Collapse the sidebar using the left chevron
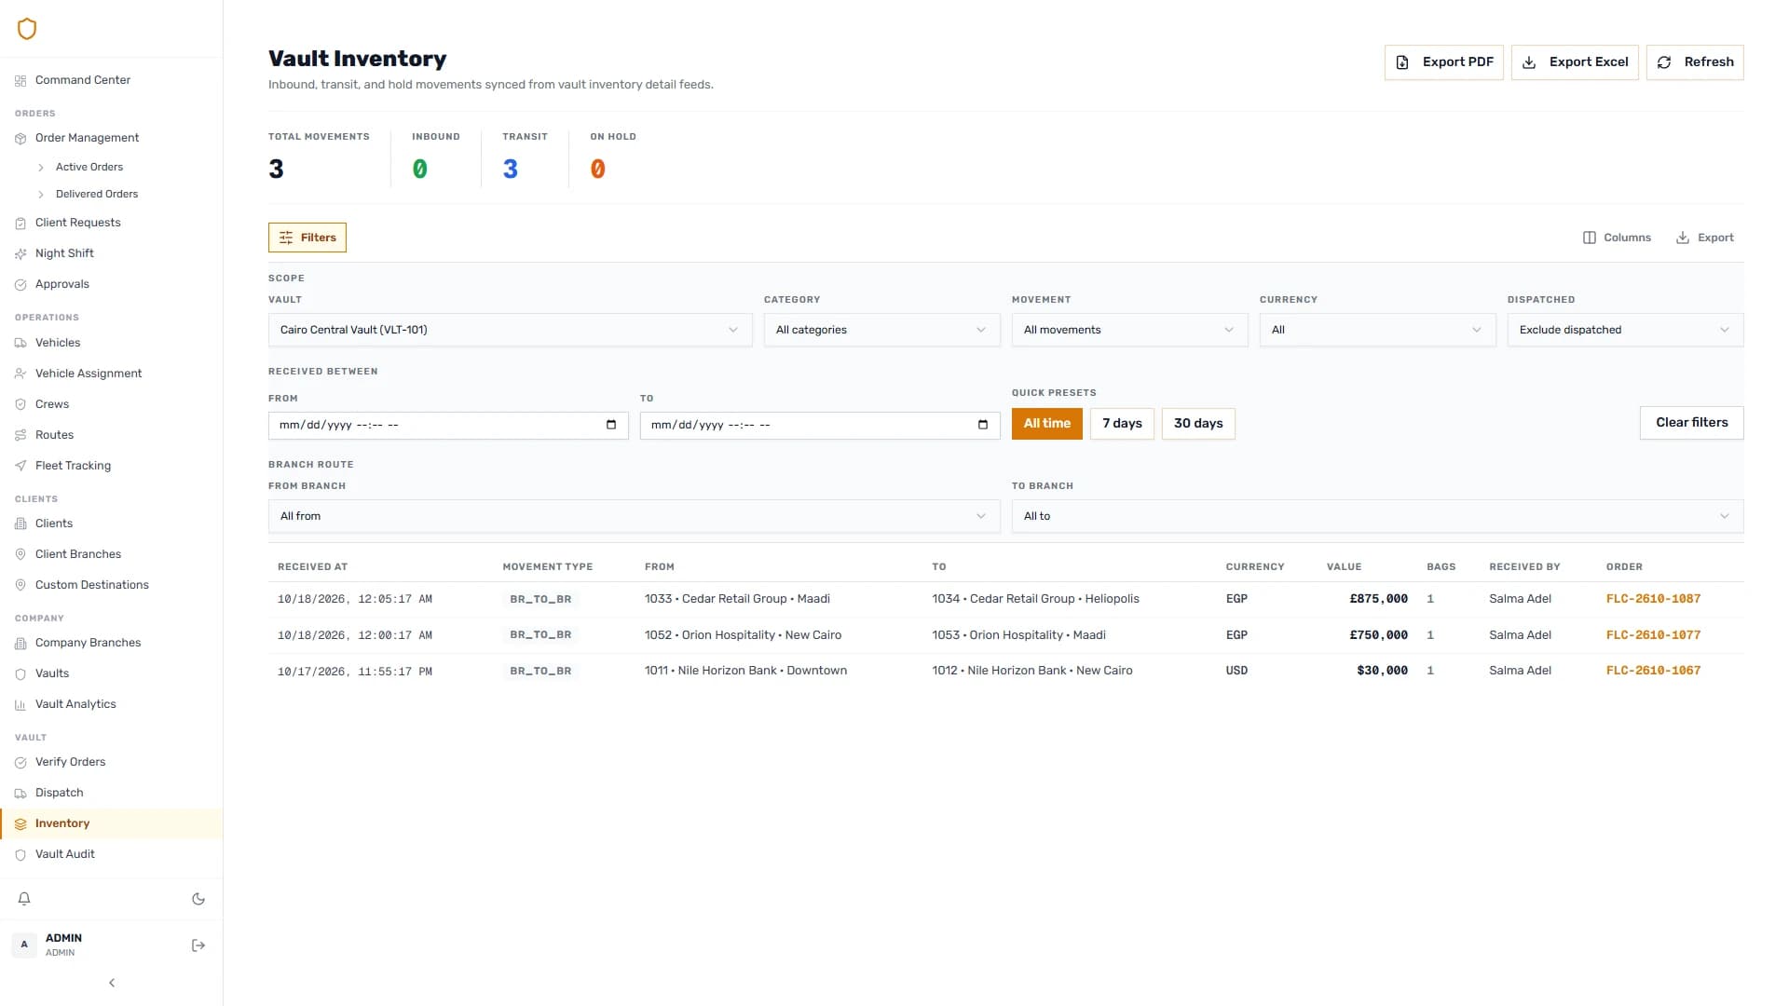 (x=112, y=983)
